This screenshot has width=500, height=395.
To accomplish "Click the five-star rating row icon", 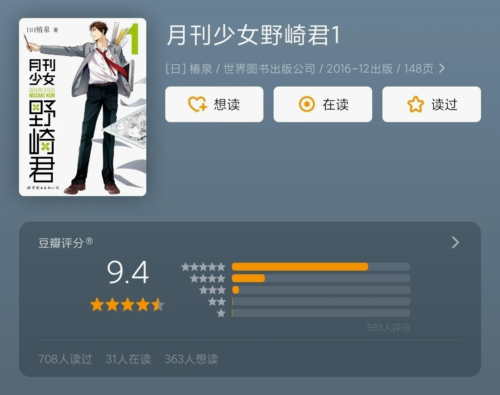I will coord(203,266).
